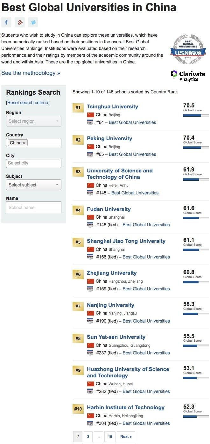The height and width of the screenshot is (444, 210).
Task: Jump to results page 15
Action: pos(110,437)
